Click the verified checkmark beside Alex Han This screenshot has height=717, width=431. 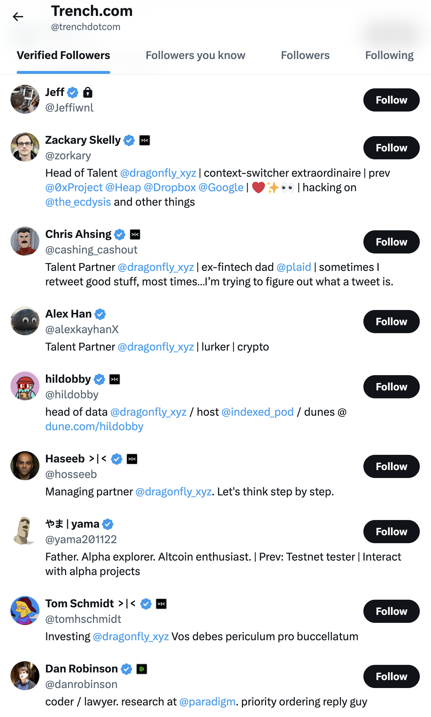click(x=100, y=314)
